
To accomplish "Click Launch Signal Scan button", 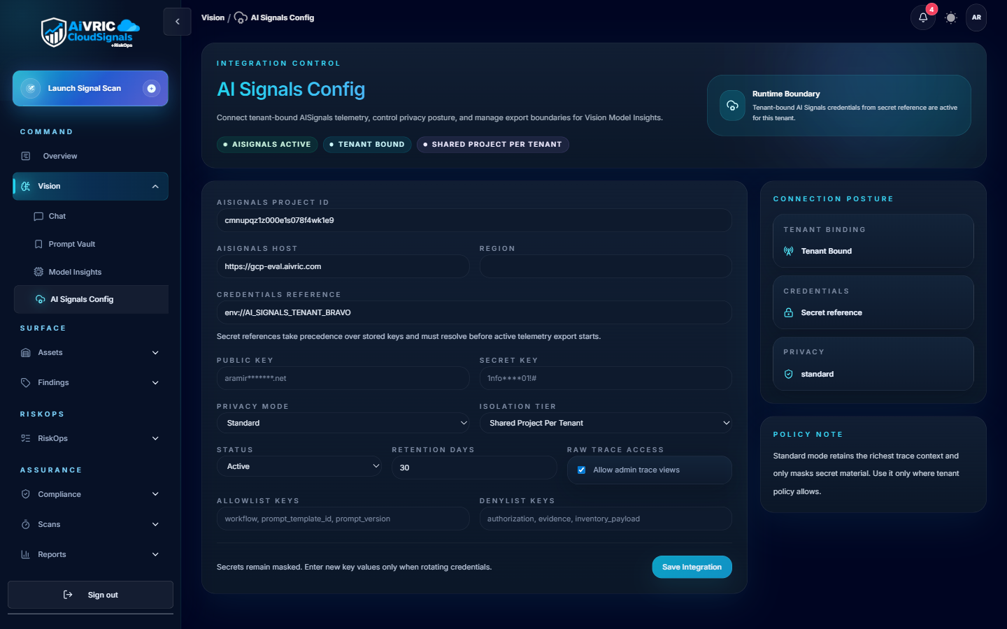I will tap(90, 88).
